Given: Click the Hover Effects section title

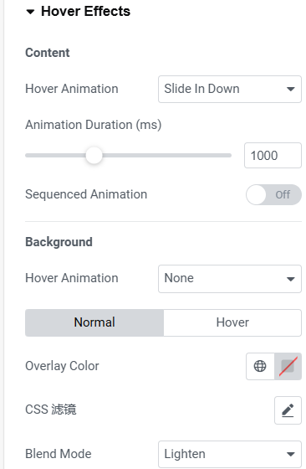Looking at the screenshot, I should coord(85,12).
